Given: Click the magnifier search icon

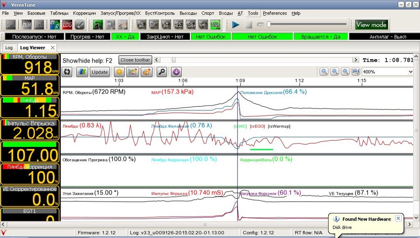Looking at the screenshot, I should (162, 72).
